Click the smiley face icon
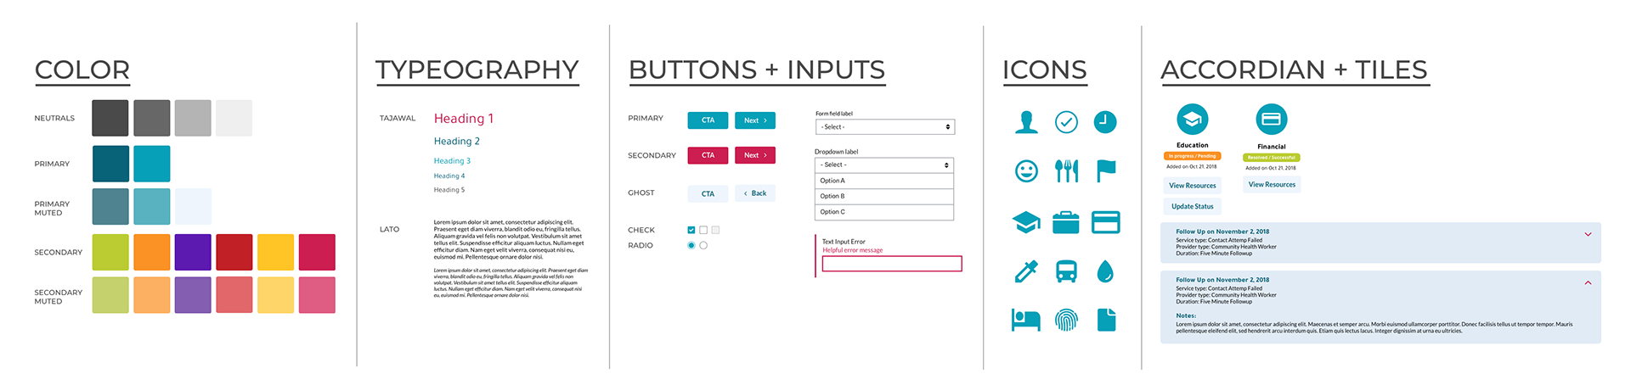The height and width of the screenshot is (385, 1631). point(1026,171)
